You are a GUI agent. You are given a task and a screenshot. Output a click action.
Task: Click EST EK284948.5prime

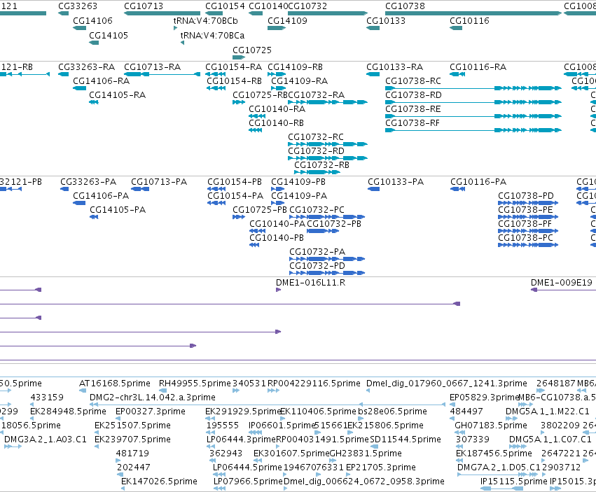click(68, 412)
